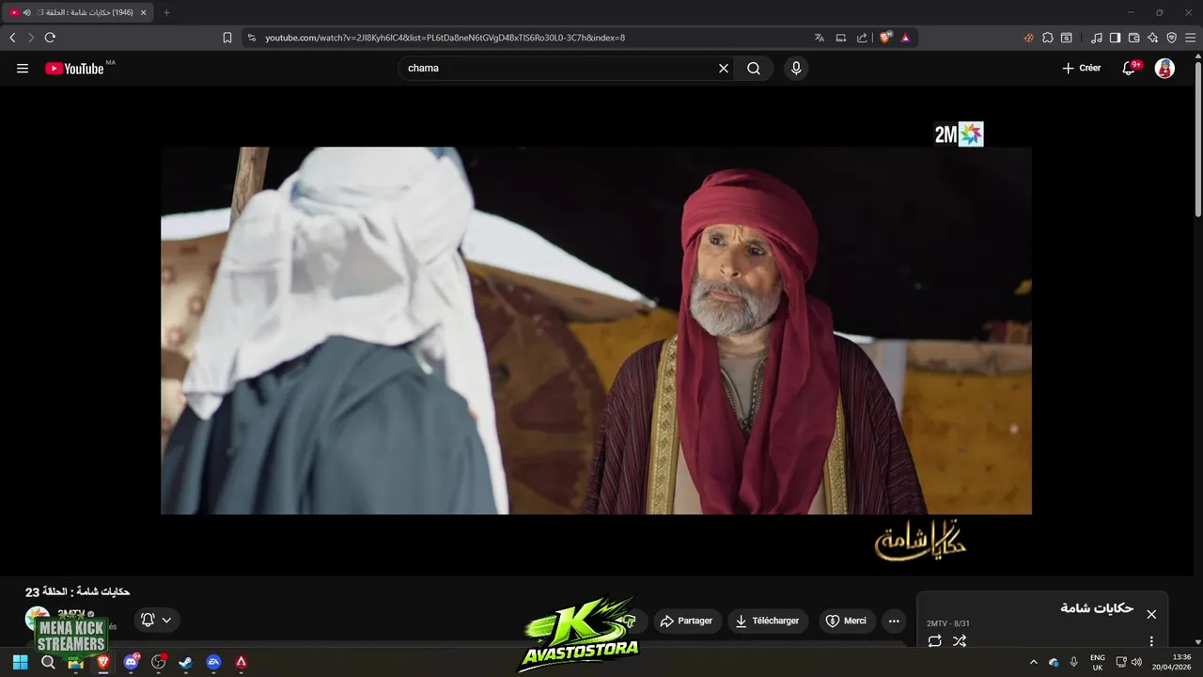Screen dimensions: 1203x677
Task: Open the media control music icon
Action: click(x=1097, y=38)
